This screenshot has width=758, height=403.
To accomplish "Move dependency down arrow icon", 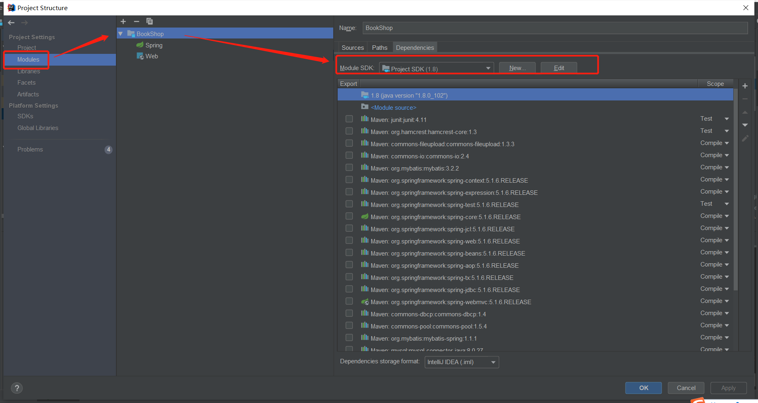I will tap(745, 125).
